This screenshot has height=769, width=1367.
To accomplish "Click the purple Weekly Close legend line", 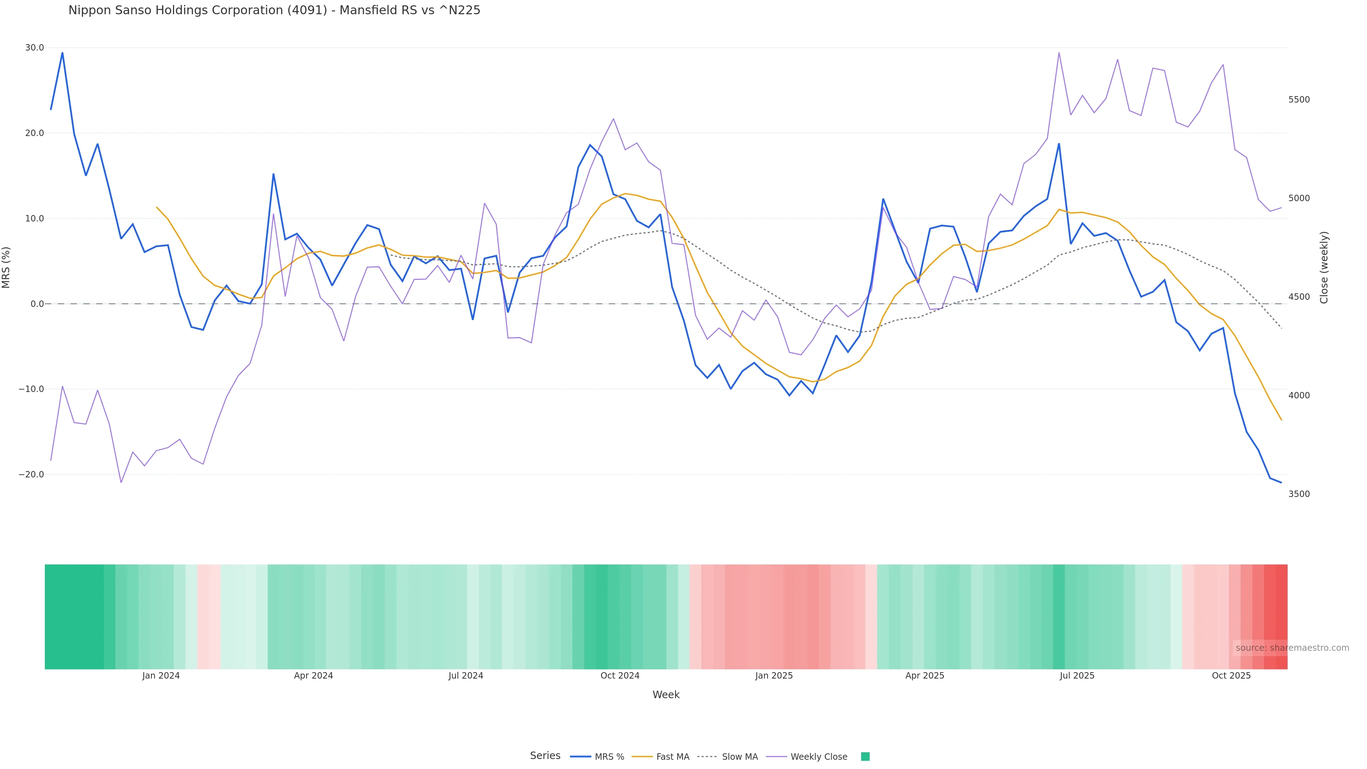I will pyautogui.click(x=776, y=757).
